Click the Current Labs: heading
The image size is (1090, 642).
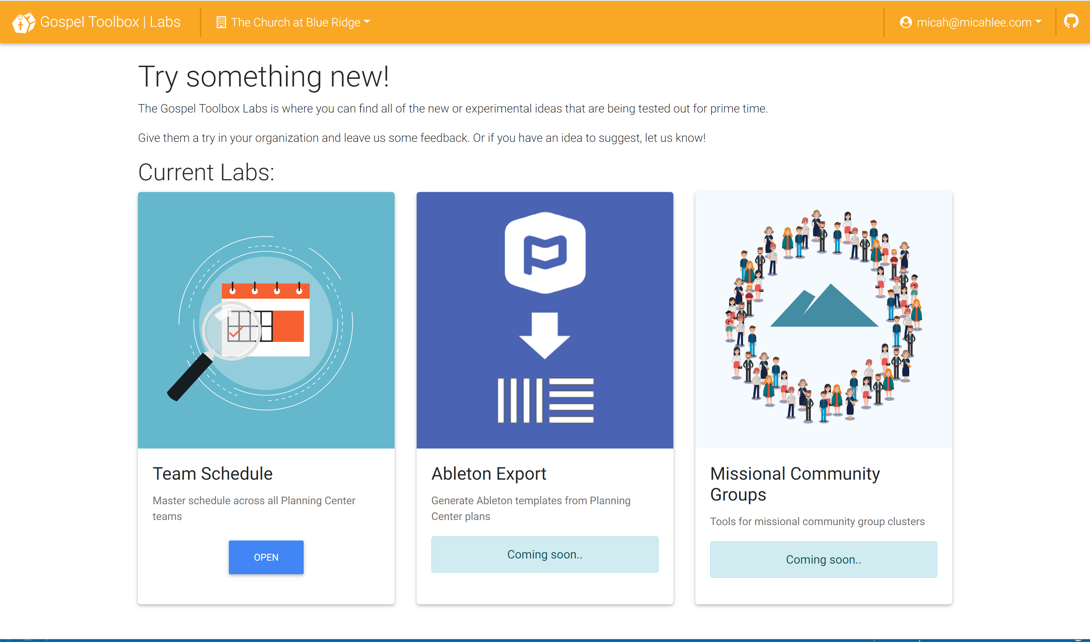coord(206,172)
